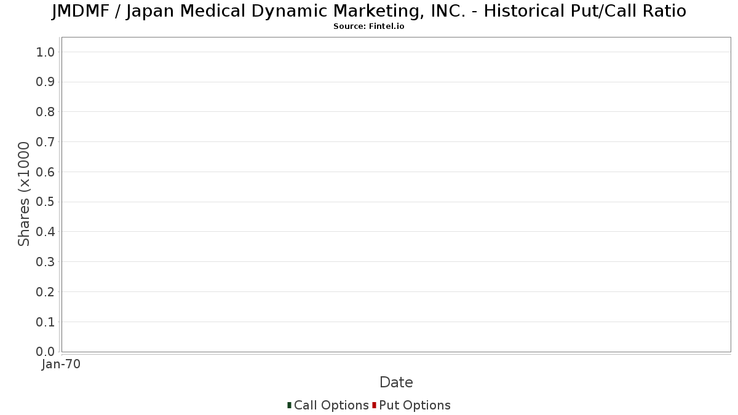Click the 0.6 y-axis tick label
This screenshot has width=738, height=415.
(46, 172)
